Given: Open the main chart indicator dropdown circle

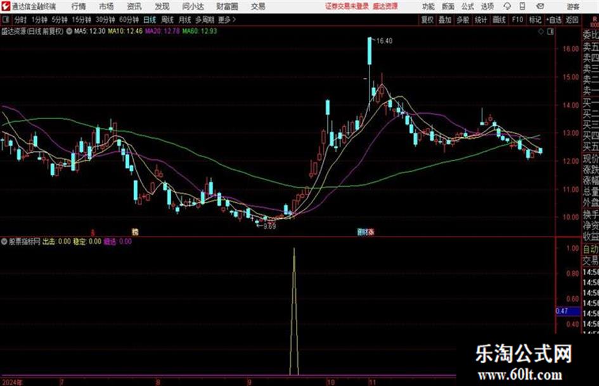Looking at the screenshot, I should pyautogui.click(x=69, y=31).
